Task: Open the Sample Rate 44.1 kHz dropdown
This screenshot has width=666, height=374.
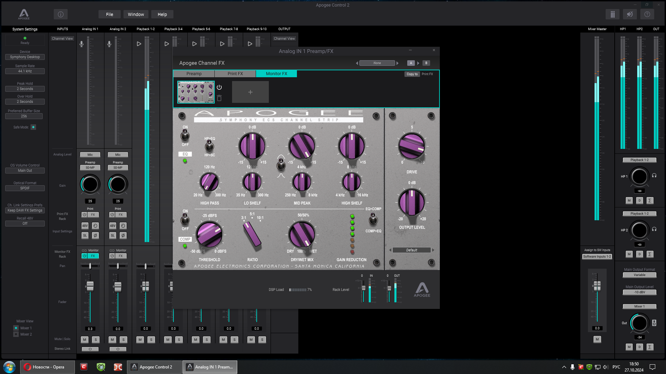Action: pos(25,71)
